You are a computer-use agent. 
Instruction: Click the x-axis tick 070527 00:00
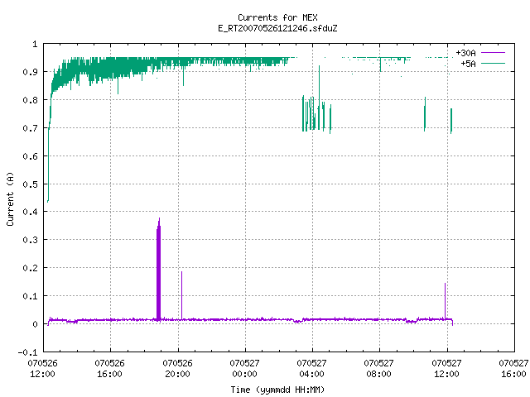245,369
